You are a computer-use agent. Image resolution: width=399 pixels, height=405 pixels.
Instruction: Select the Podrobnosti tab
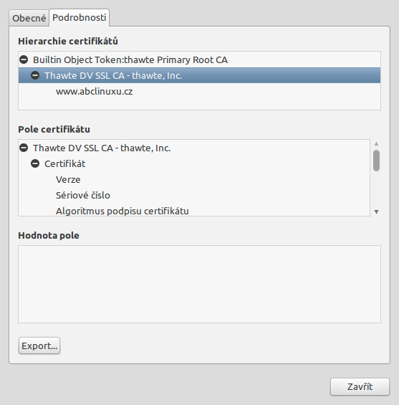click(x=80, y=18)
